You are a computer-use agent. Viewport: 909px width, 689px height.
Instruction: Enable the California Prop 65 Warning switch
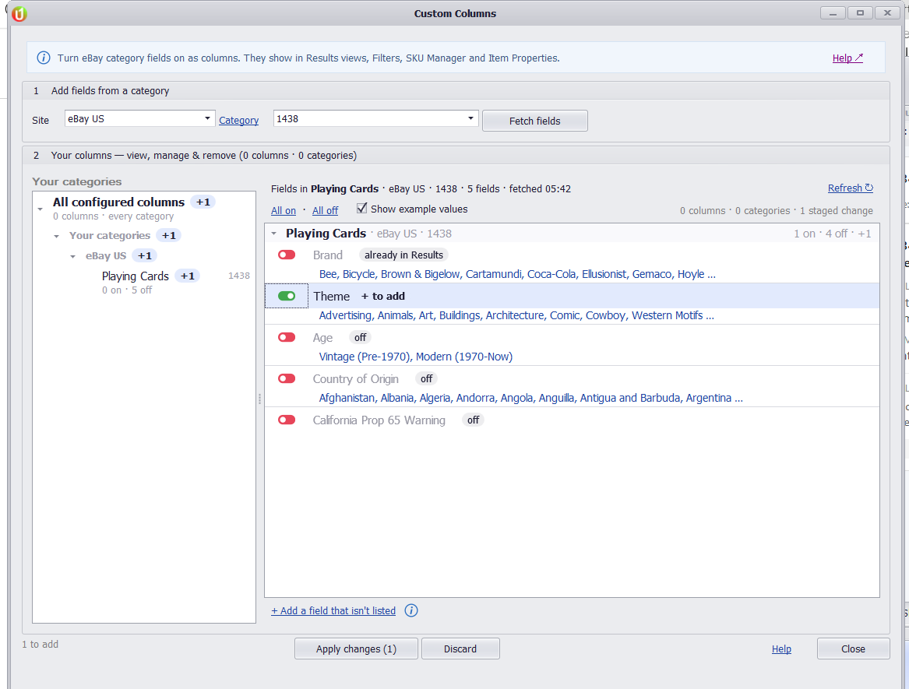click(x=287, y=420)
